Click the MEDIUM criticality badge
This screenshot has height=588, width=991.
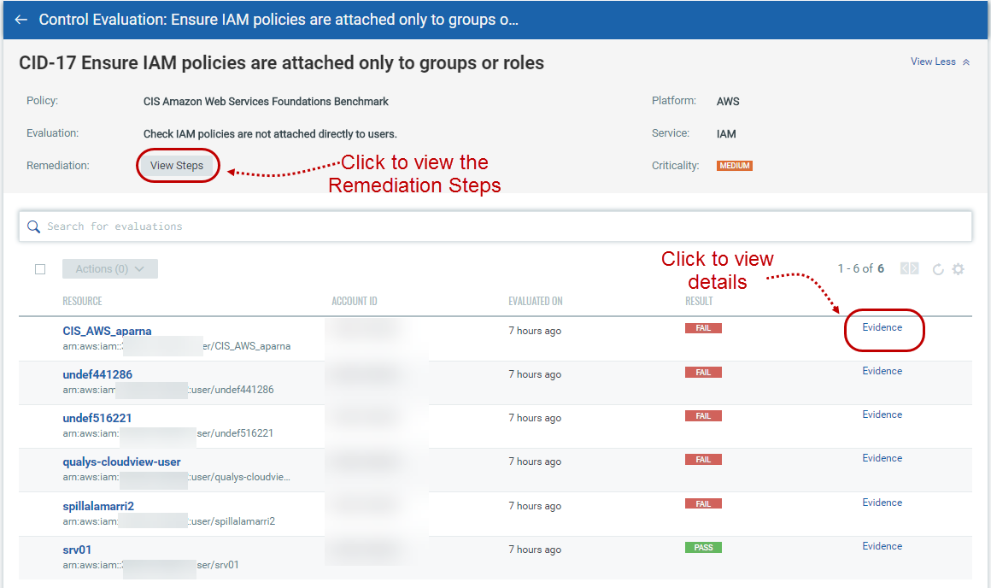point(735,166)
